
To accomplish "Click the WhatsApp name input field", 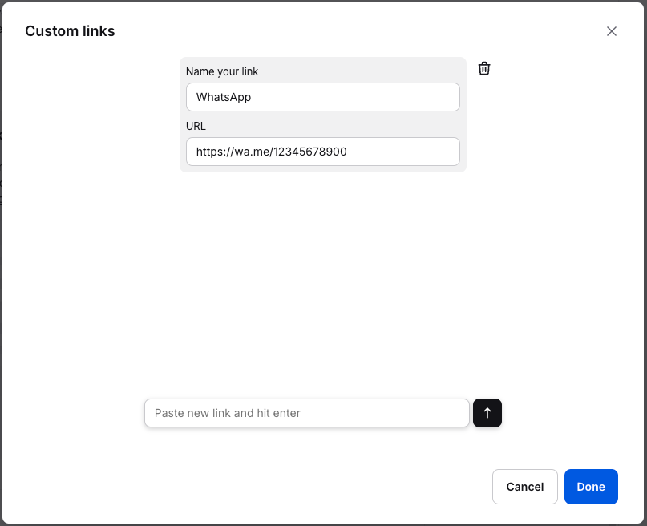I will (322, 97).
